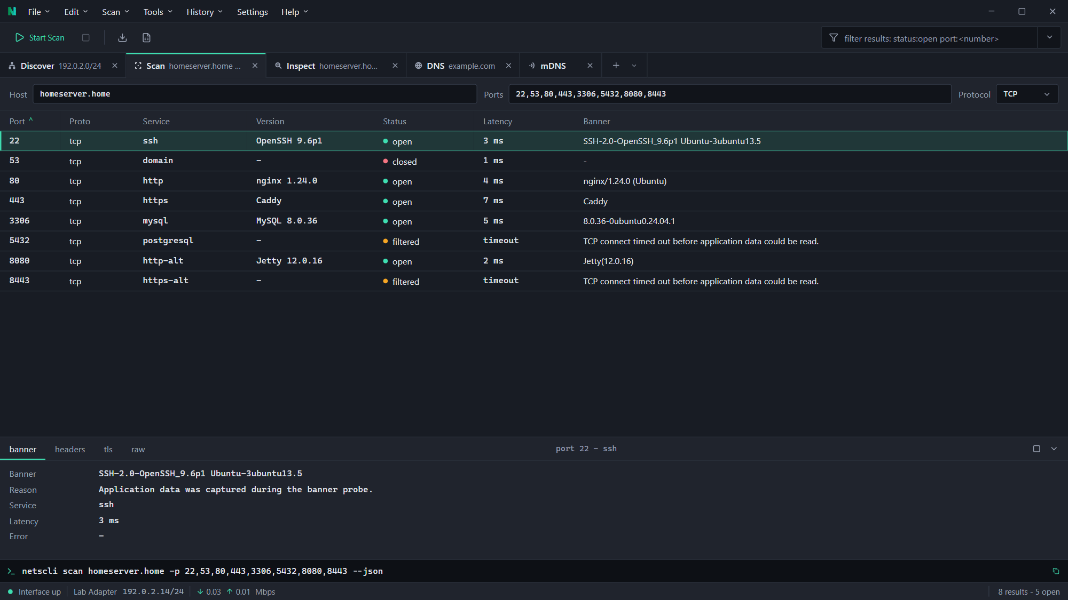Image resolution: width=1068 pixels, height=600 pixels.
Task: Click the stop scan square icon
Action: click(85, 37)
